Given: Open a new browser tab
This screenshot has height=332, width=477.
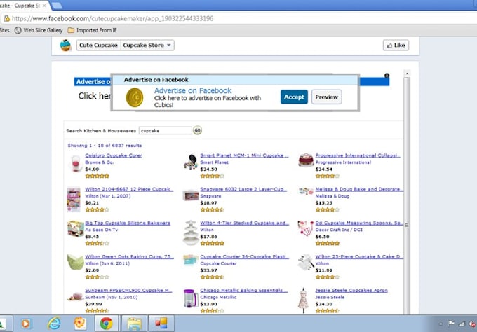Looking at the screenshot, I should click(57, 5).
